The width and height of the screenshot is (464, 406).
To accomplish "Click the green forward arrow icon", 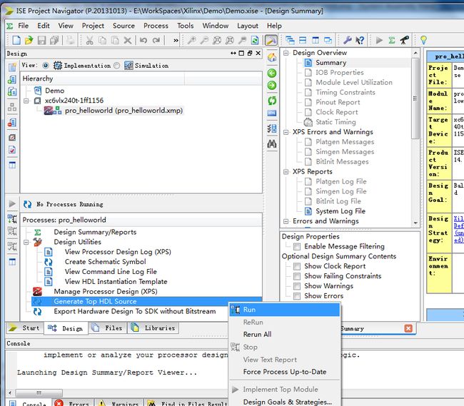I will pos(272,86).
